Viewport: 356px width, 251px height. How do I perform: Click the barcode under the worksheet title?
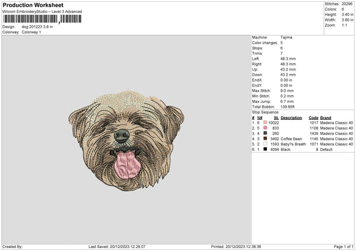(x=40, y=20)
